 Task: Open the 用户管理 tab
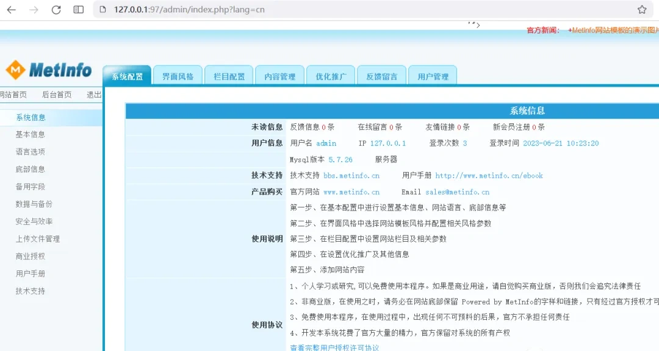click(433, 76)
